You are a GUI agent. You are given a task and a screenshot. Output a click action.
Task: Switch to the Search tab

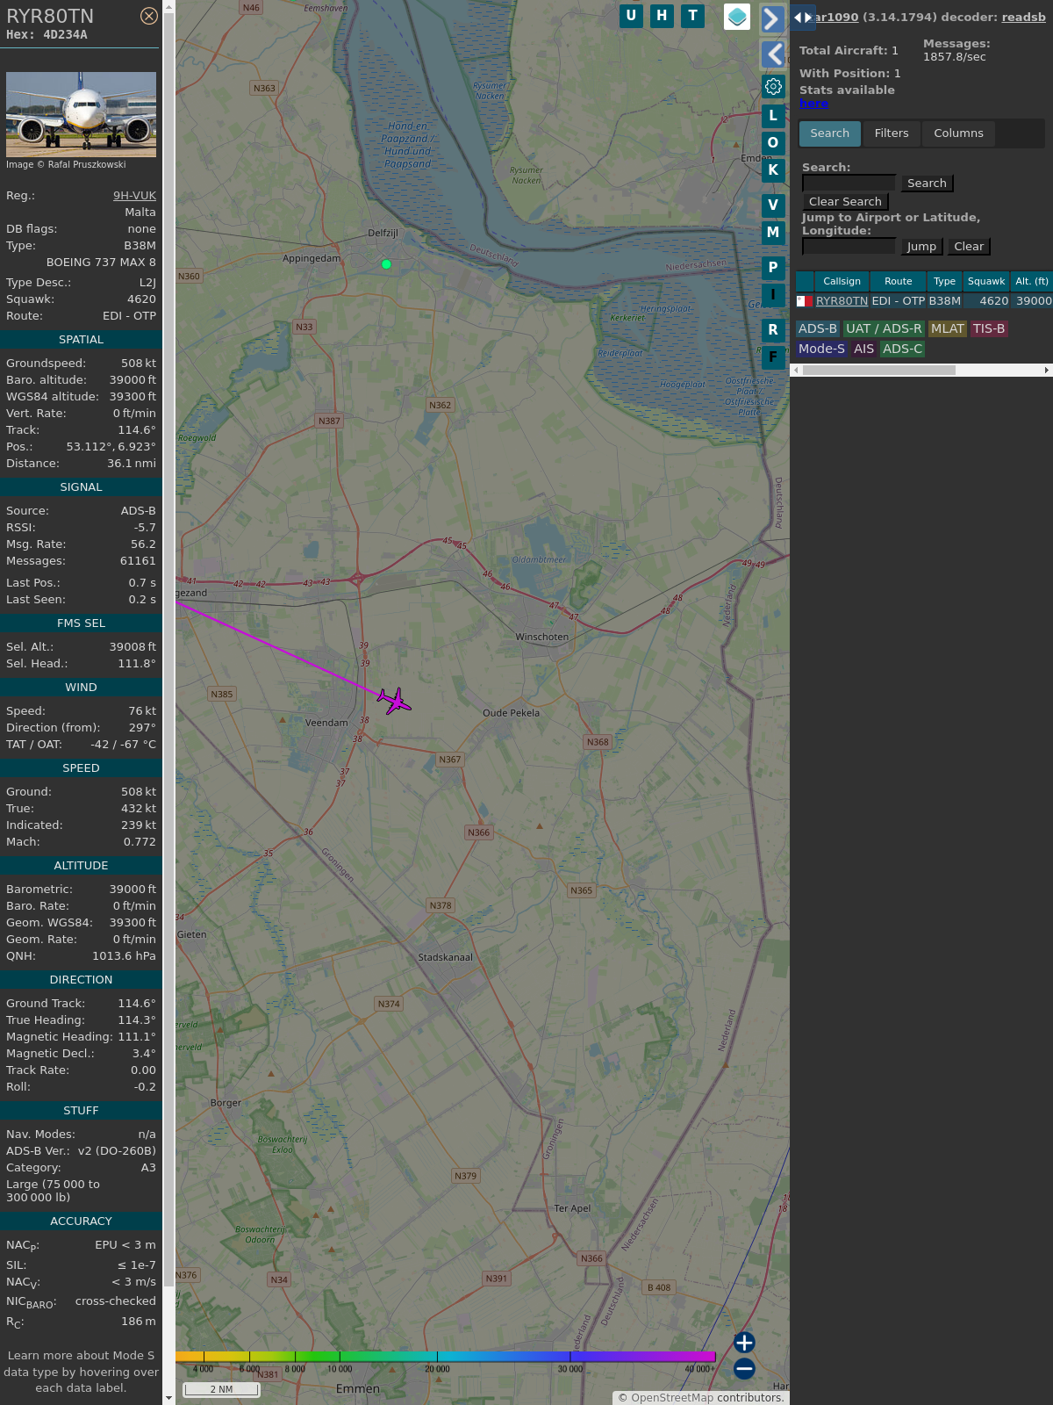(x=830, y=133)
